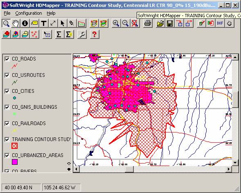Click map horizontal scrollbar right arrow

[229, 169]
